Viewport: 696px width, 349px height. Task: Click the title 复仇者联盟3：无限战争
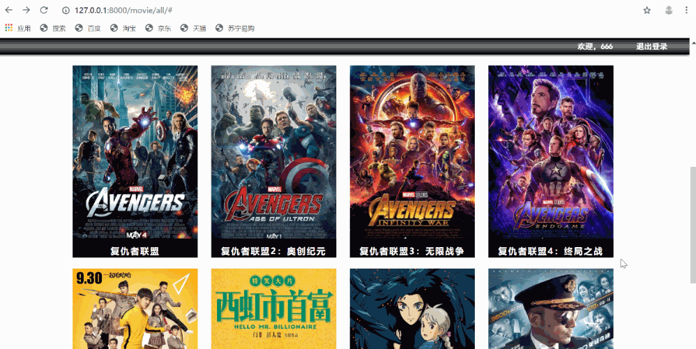click(412, 251)
